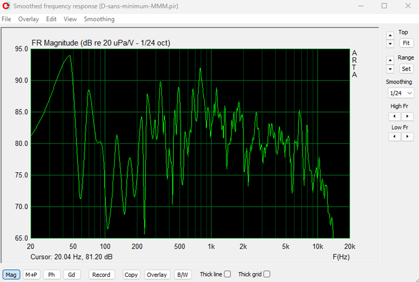
Task: Switch to the M+P view
Action: [31, 275]
